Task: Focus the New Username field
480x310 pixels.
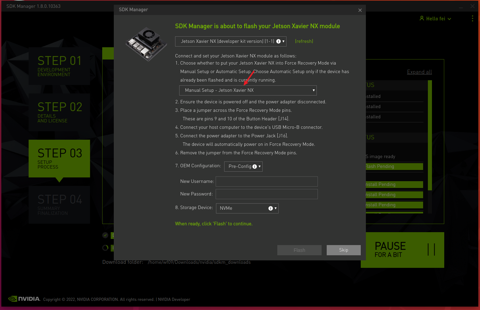Action: [x=266, y=182]
